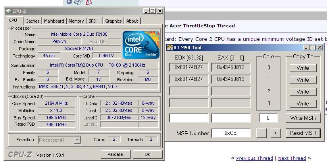Minimize the RT MSR Tool window
Screen dimensions: 327x163
tap(306, 48)
